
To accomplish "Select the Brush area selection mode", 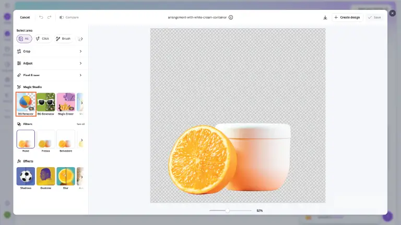I will tap(63, 39).
